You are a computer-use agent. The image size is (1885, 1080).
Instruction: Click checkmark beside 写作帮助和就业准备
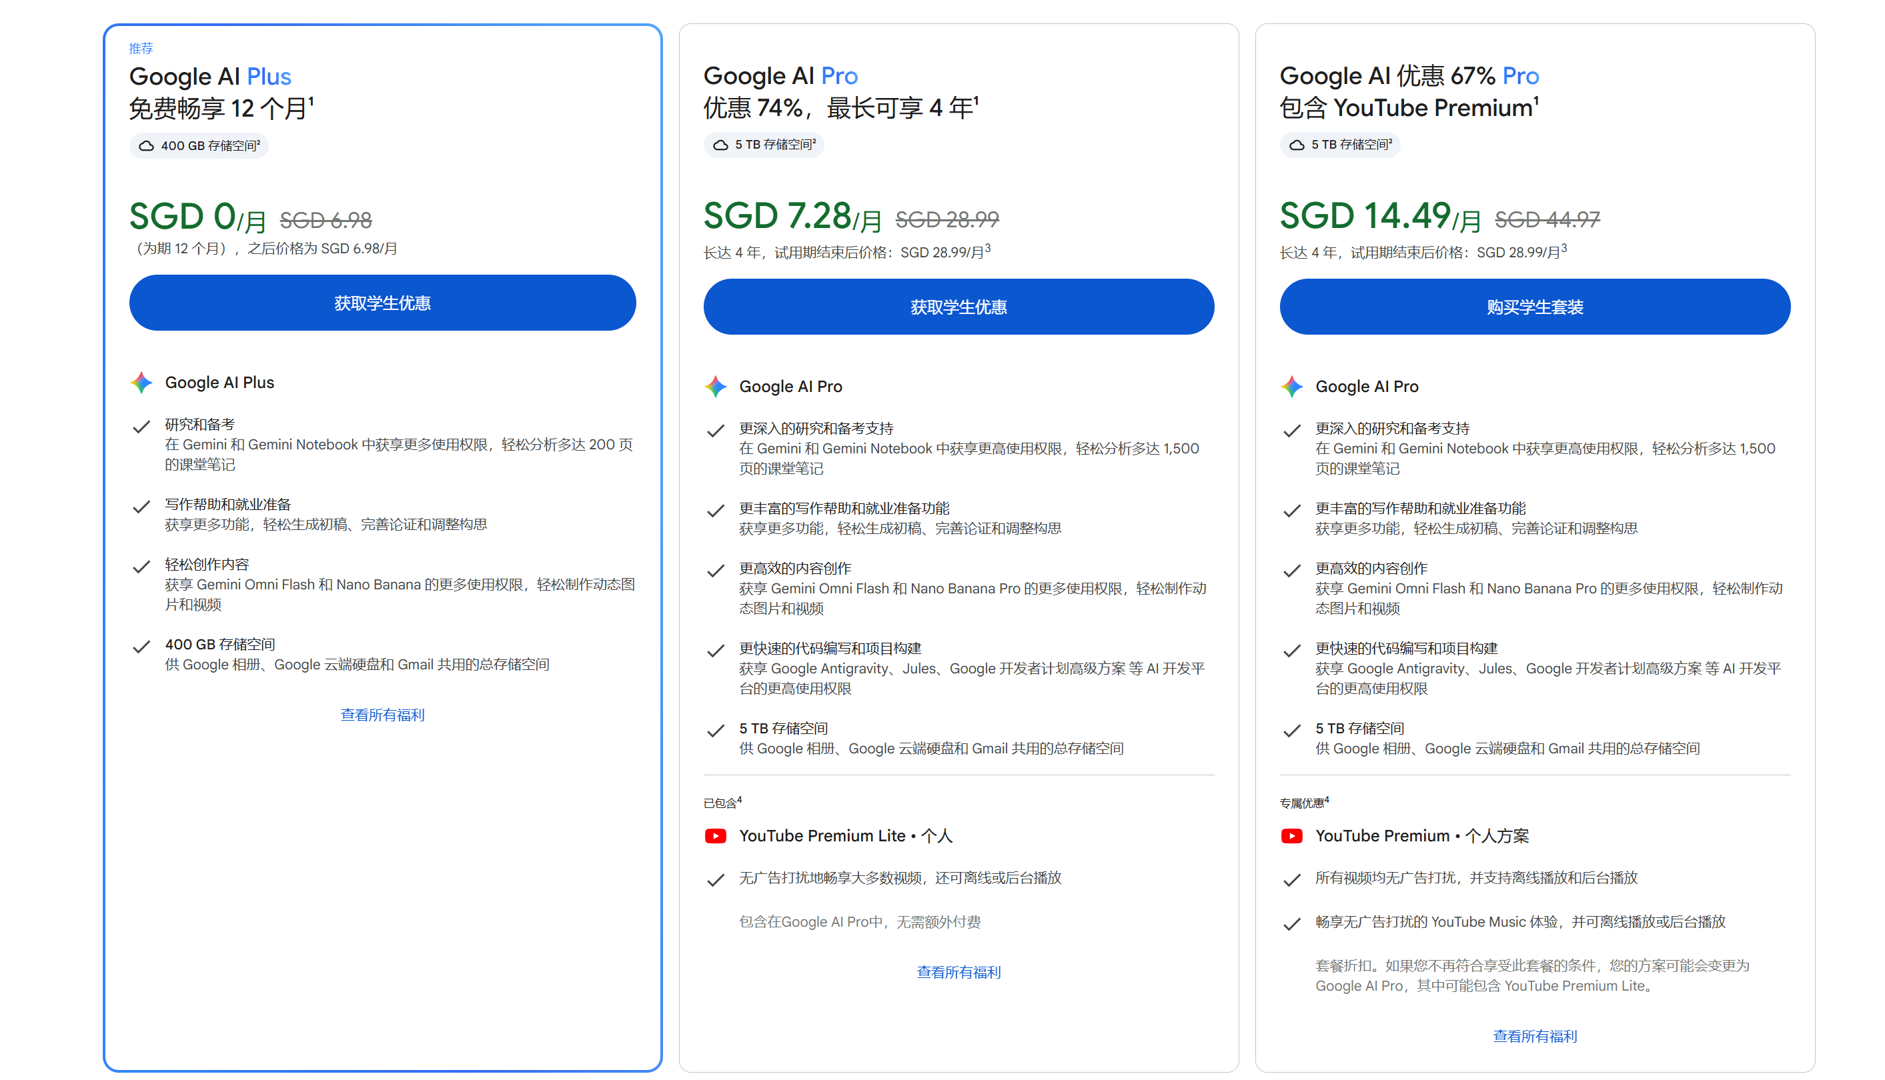(x=141, y=507)
